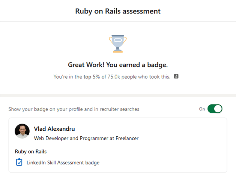
Task: Click the gray section divider bar
Action: click(x=118, y=95)
